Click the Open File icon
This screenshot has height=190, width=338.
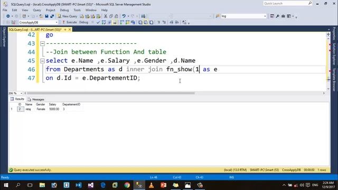pyautogui.click(x=41, y=16)
